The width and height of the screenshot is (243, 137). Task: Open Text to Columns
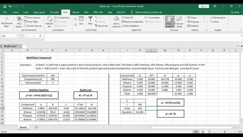(x=116, y=22)
